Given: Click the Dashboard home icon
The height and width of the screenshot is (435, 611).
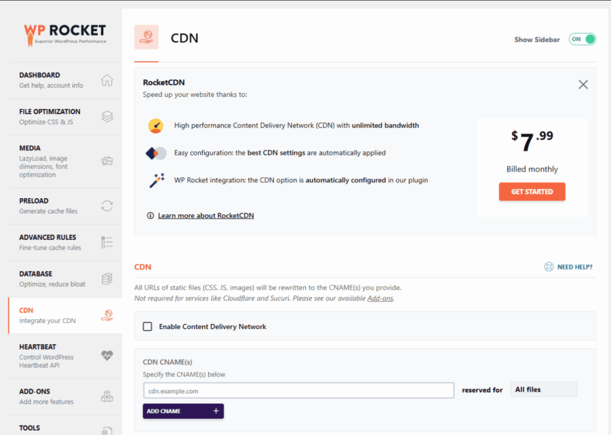Looking at the screenshot, I should [106, 79].
